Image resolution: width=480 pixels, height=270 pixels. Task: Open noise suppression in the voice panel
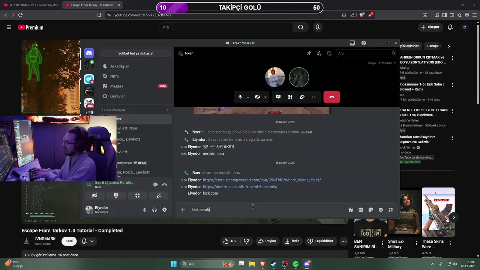(x=155, y=184)
